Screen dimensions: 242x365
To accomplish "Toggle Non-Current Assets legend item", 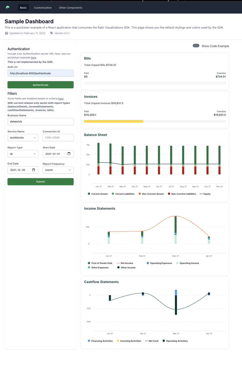I will 151,194.
